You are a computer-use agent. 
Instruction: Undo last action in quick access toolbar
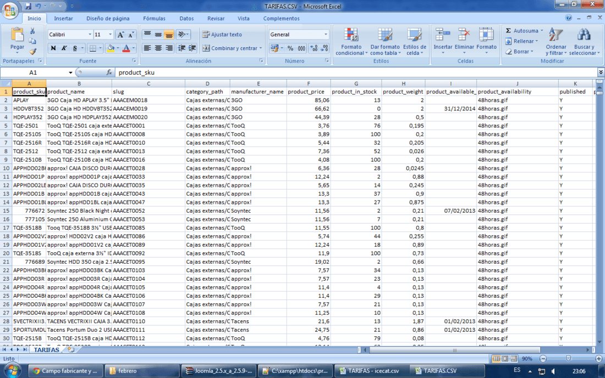38,6
